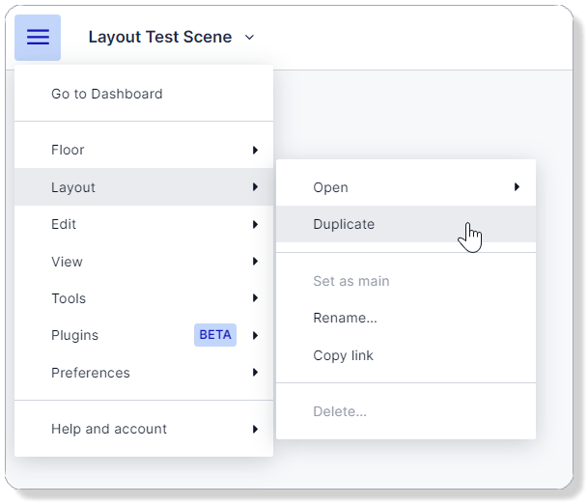Image resolution: width=588 pixels, height=504 pixels.
Task: Expand the Open layout submenu arrow
Action: 518,187
